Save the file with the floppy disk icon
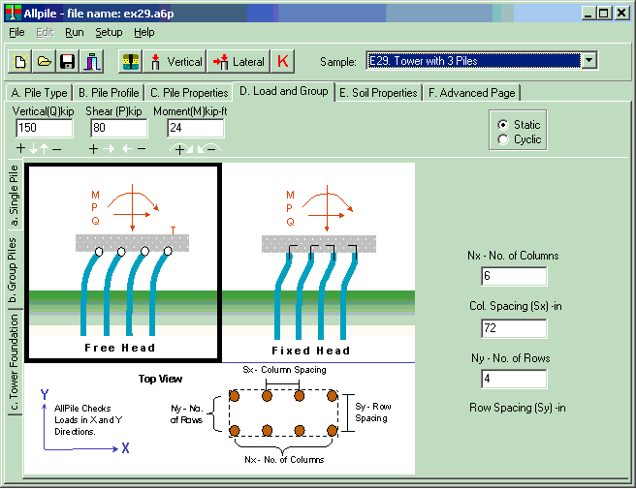The width and height of the screenshot is (636, 489). point(67,62)
